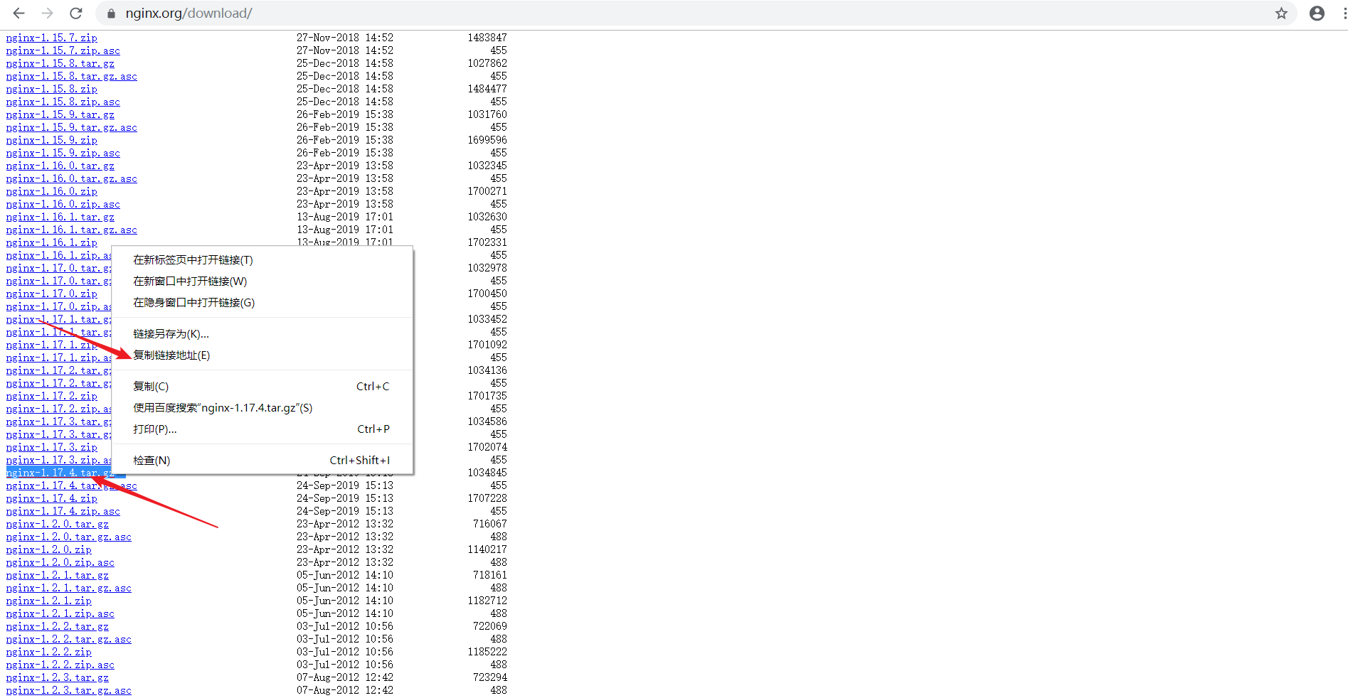Viewport: 1348px width, 698px height.
Task: Open nginx-1.2.2.zip.asc signature link
Action: pos(60,665)
